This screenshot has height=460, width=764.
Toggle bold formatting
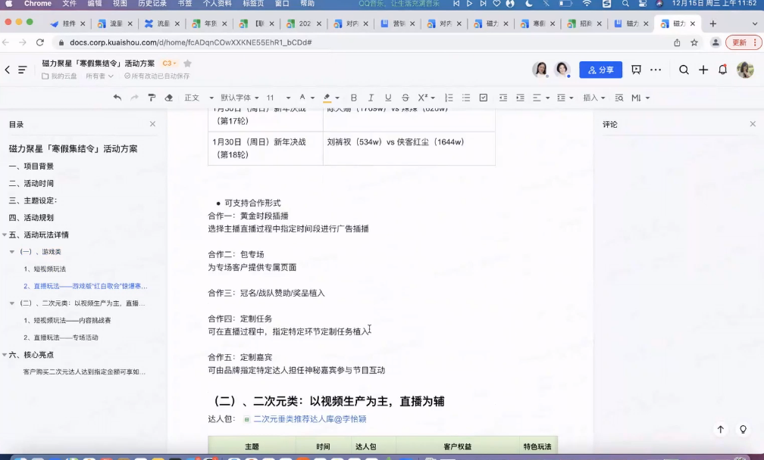(x=353, y=98)
